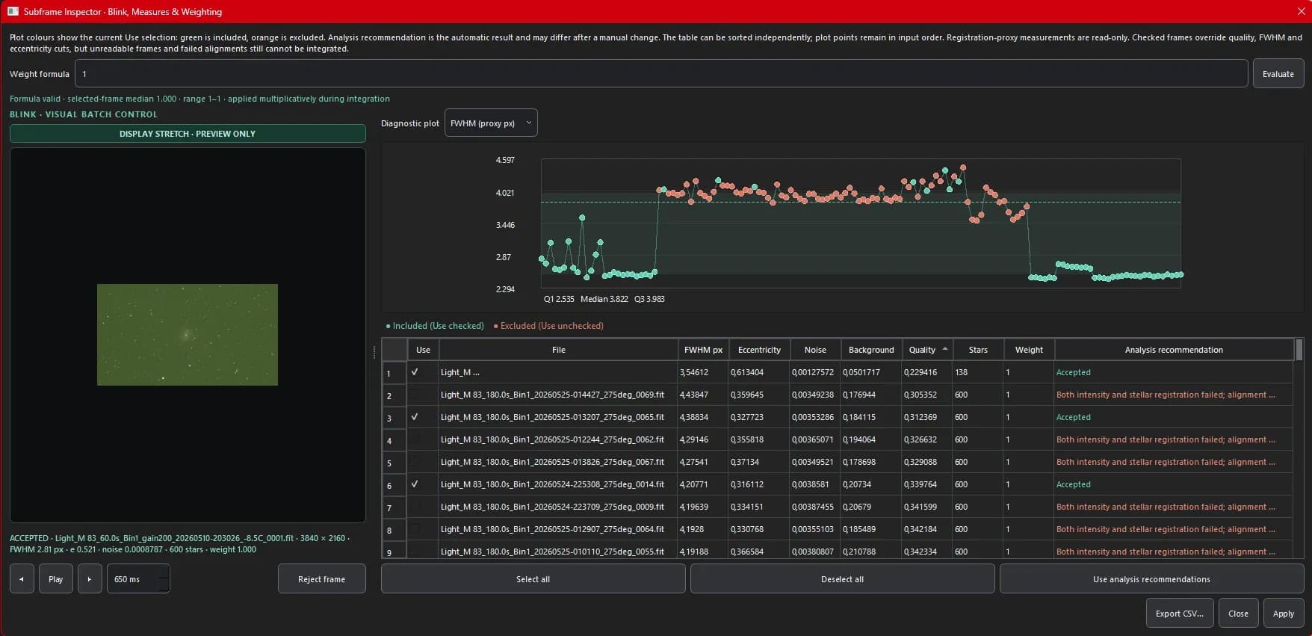The width and height of the screenshot is (1312, 636).
Task: Evaluate the weight formula
Action: 1278,74
